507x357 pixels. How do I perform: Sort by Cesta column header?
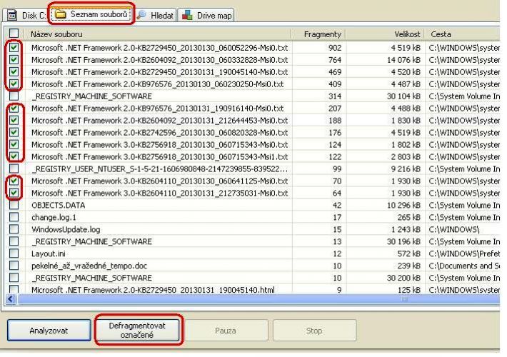[463, 34]
